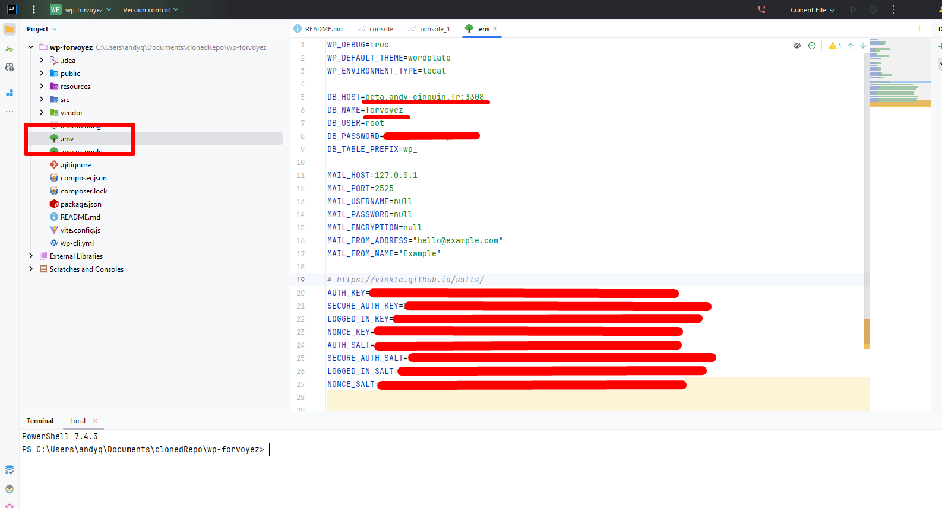The height and width of the screenshot is (508, 942).
Task: Run the current file with the play icon
Action: click(x=853, y=9)
